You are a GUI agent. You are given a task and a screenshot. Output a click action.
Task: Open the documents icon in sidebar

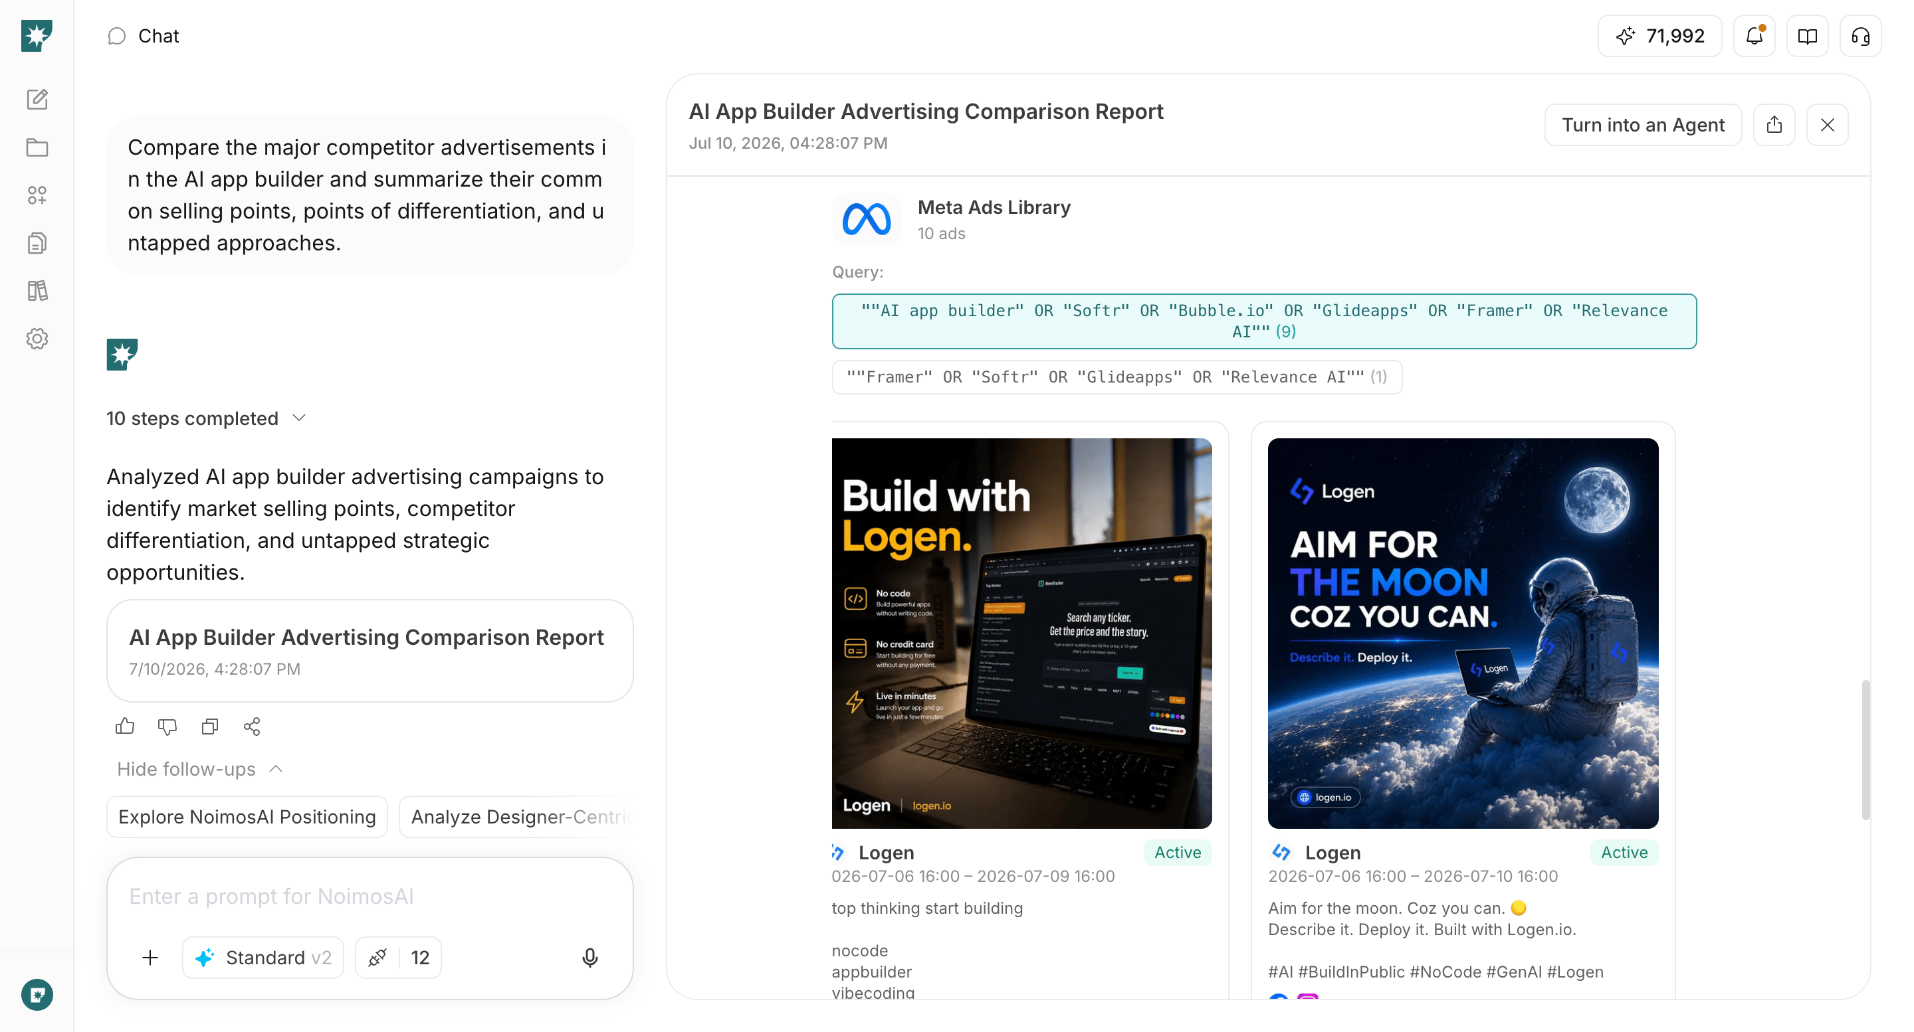click(x=37, y=244)
